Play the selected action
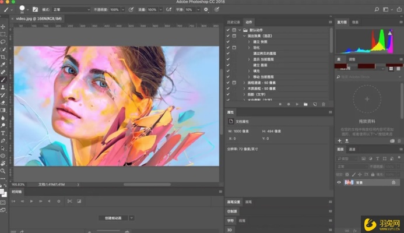 pos(297,104)
